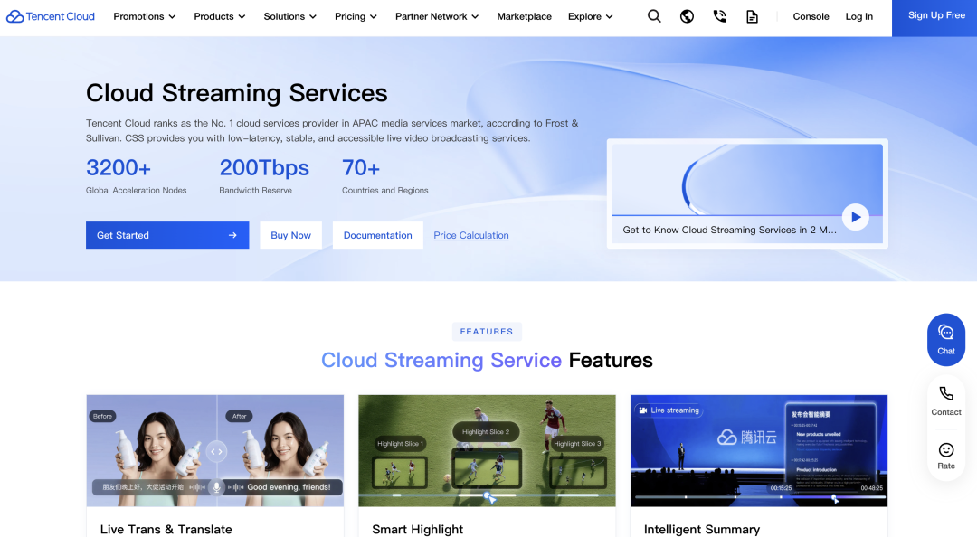Click the Cloud Streaming Services heading

coord(237,93)
